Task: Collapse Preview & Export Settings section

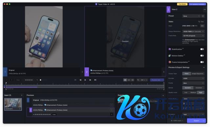Action: coord(204,67)
